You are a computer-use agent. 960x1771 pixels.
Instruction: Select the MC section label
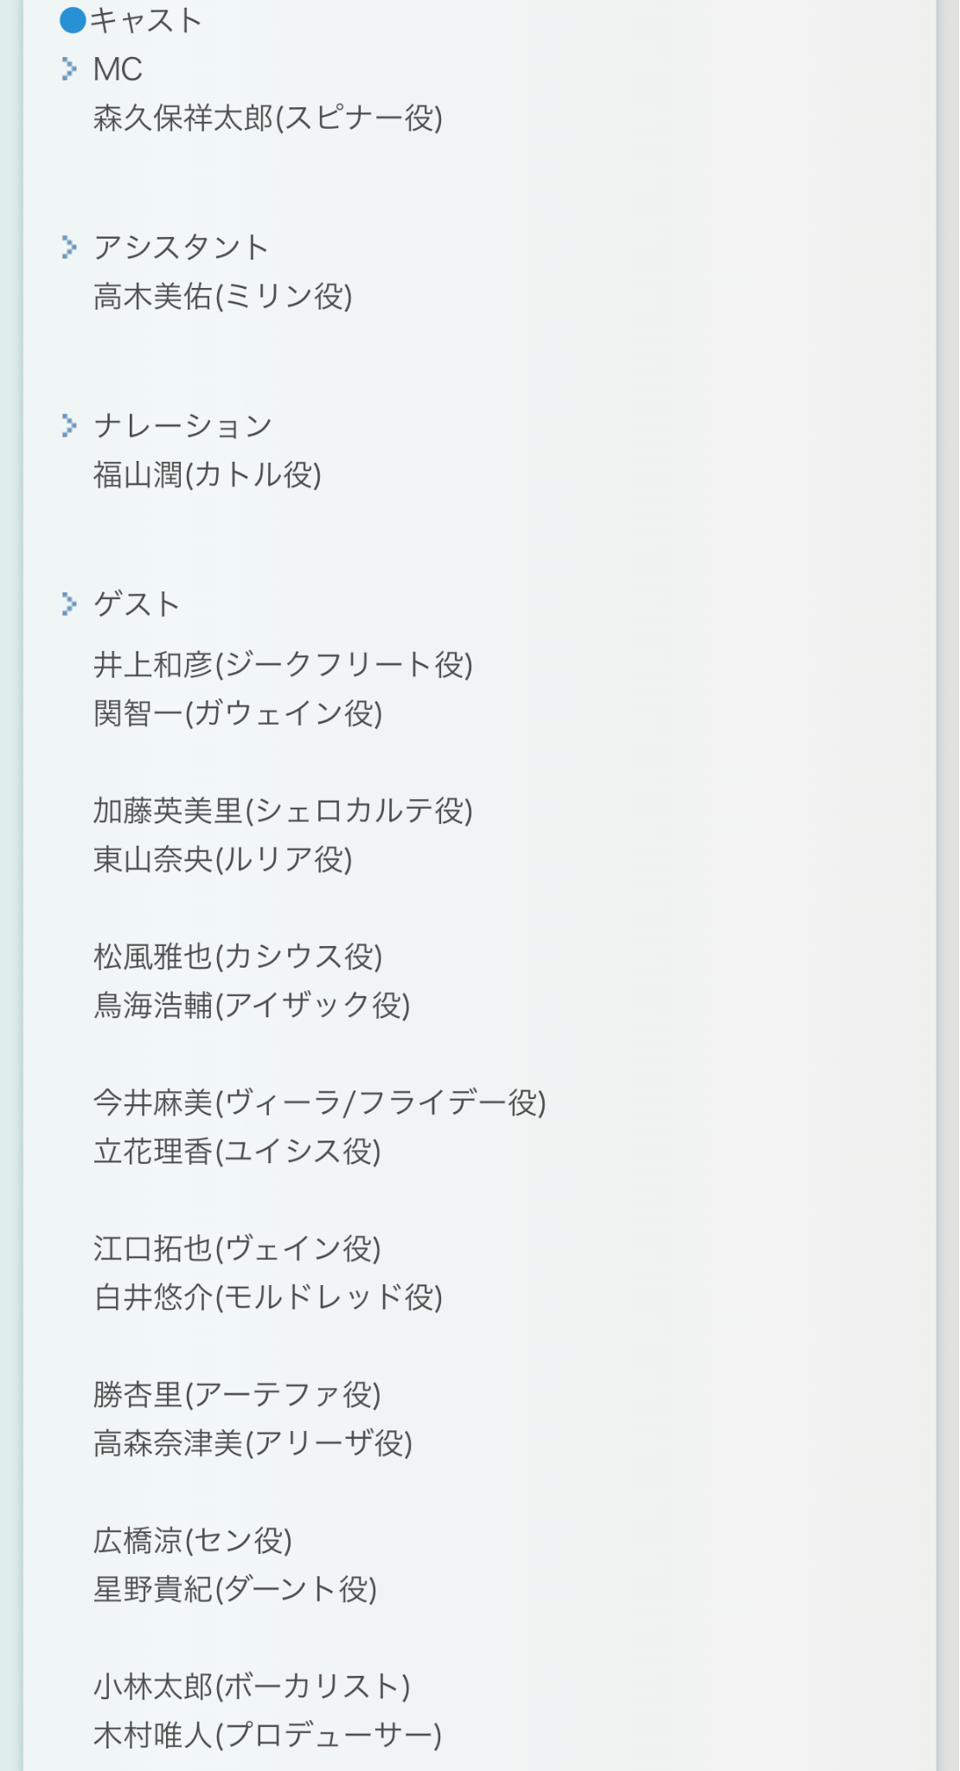(x=118, y=69)
